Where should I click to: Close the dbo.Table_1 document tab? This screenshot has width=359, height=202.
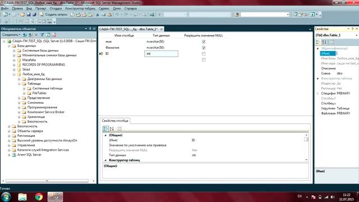pos(162,29)
